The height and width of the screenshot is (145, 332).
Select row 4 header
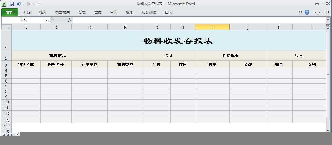[x=6, y=71]
